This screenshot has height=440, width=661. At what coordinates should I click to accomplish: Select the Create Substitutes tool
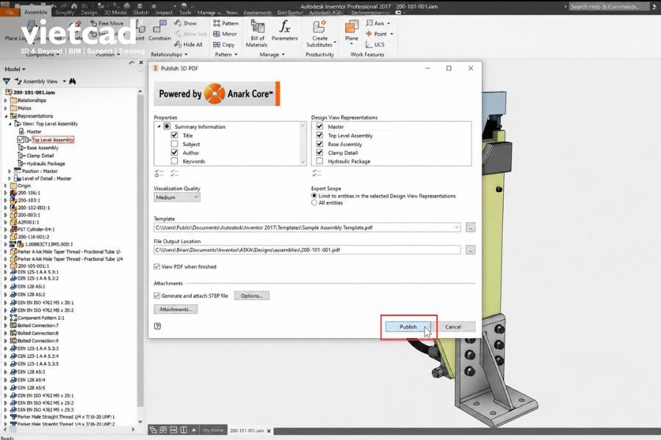pos(320,33)
